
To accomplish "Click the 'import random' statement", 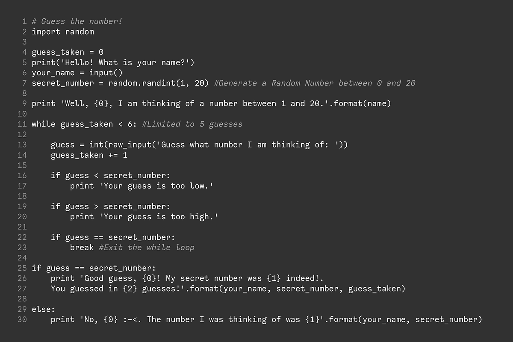I will (63, 32).
